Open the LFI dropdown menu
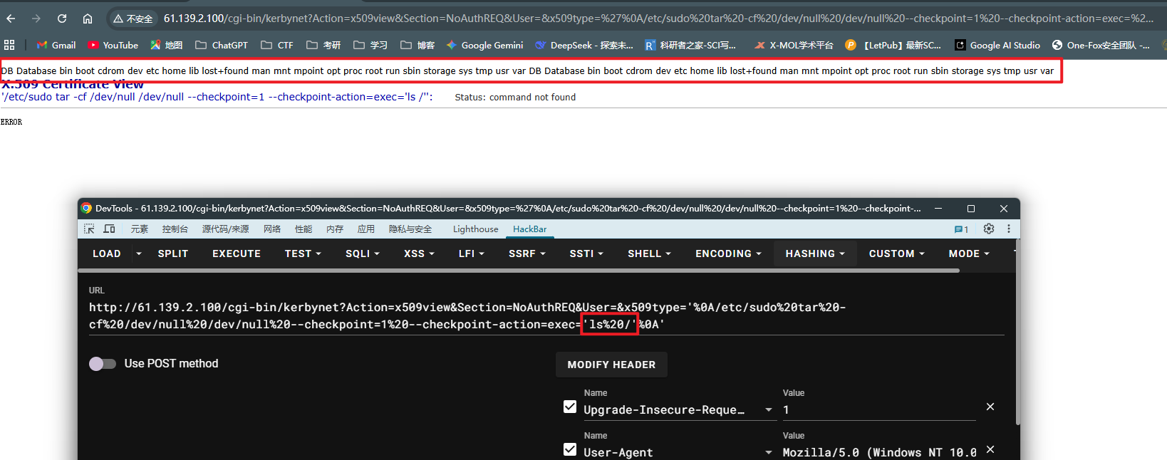This screenshot has width=1167, height=460. coord(472,253)
